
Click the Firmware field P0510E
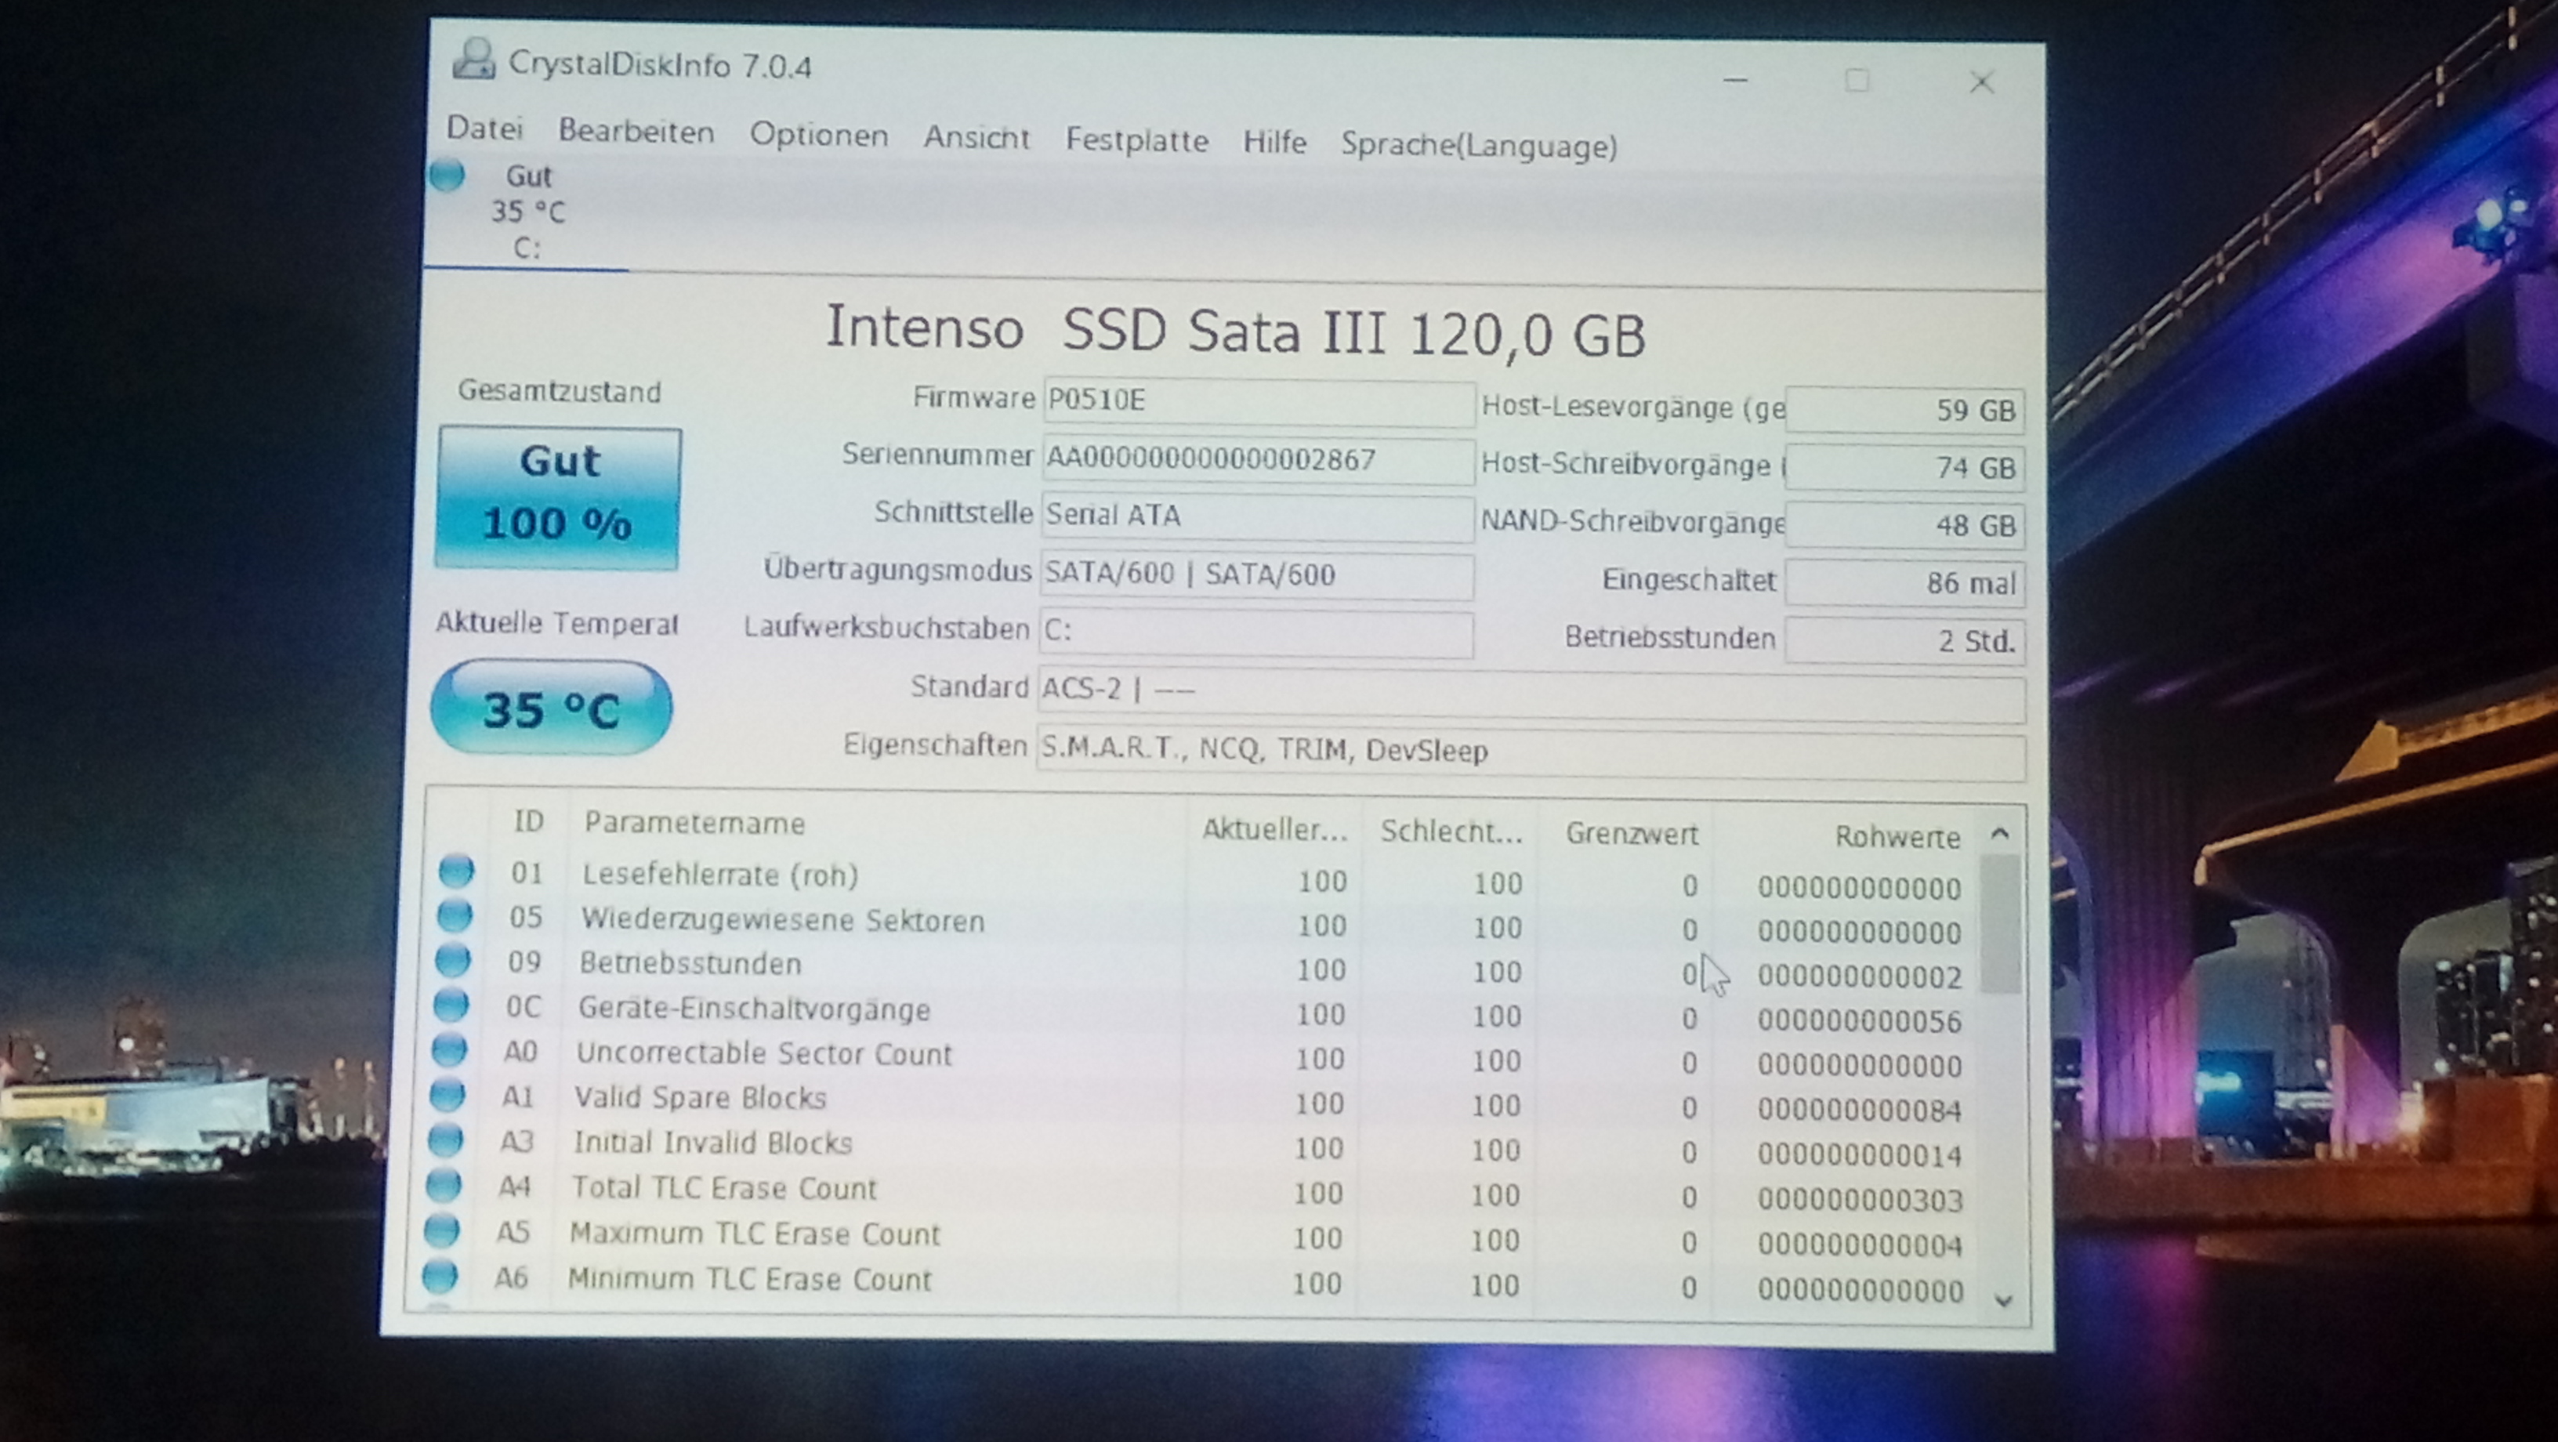click(1258, 402)
